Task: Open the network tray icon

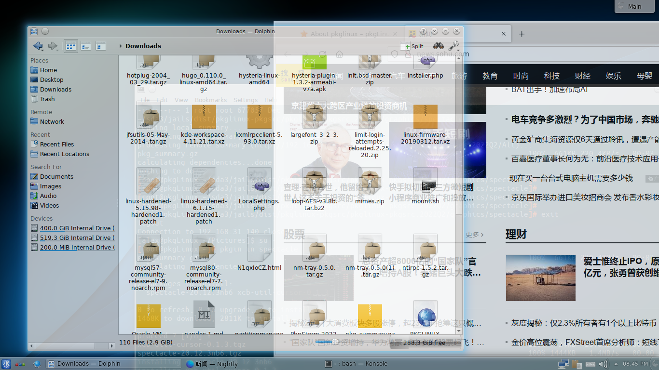Action: pyautogui.click(x=563, y=364)
